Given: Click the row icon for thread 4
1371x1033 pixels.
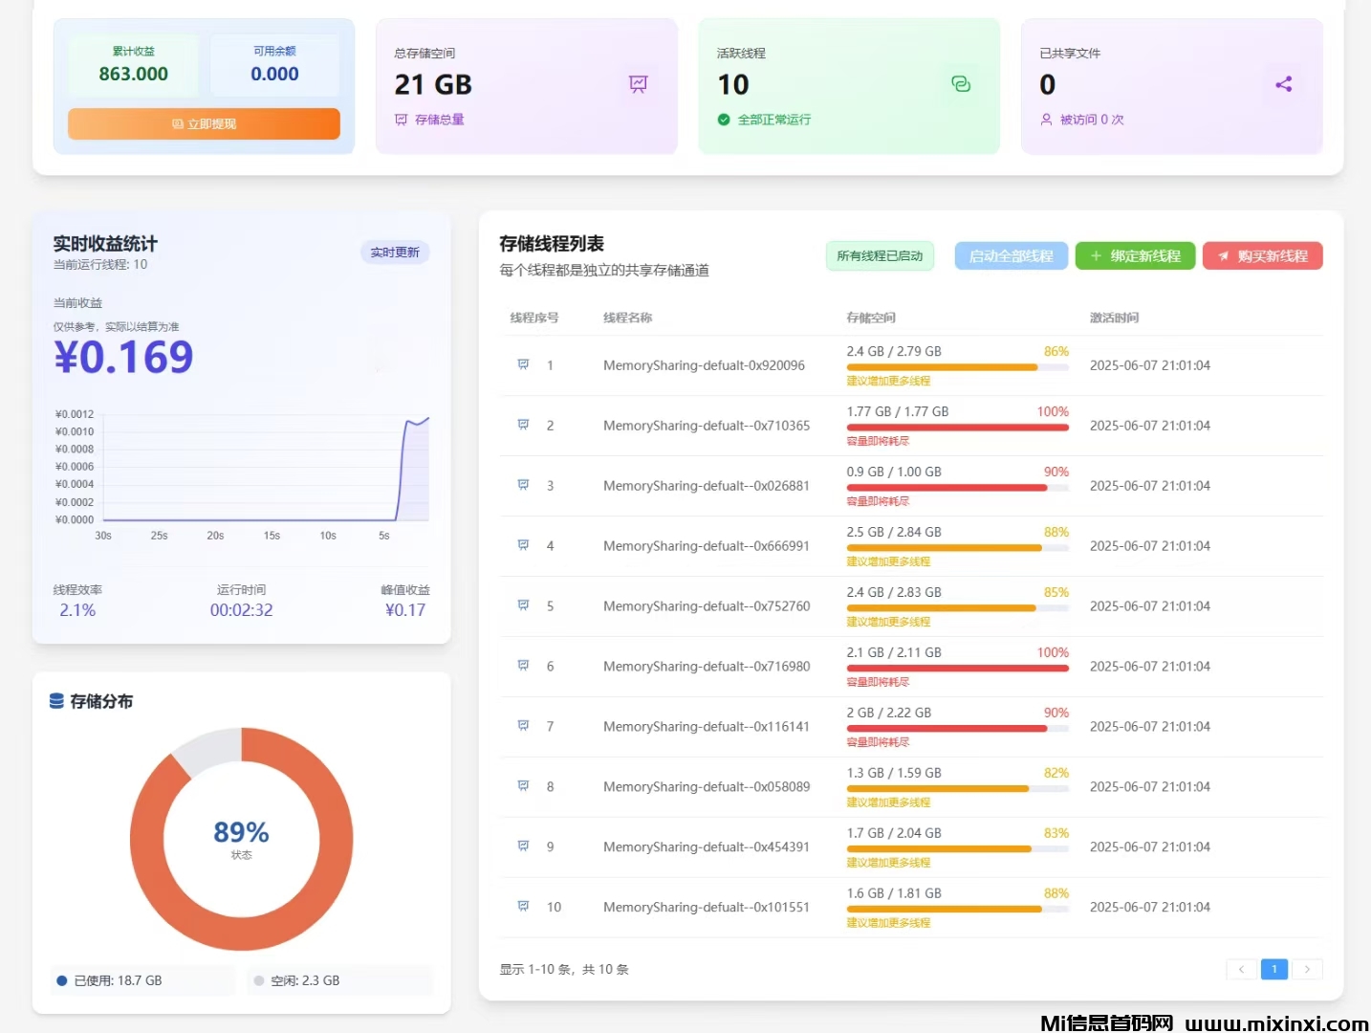Looking at the screenshot, I should click(x=523, y=545).
